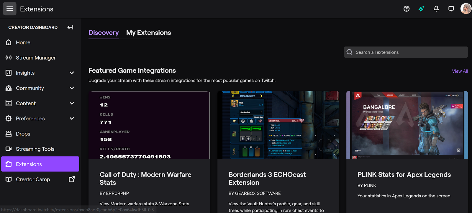Open the help question mark icon
This screenshot has height=213, width=472.
point(407,9)
